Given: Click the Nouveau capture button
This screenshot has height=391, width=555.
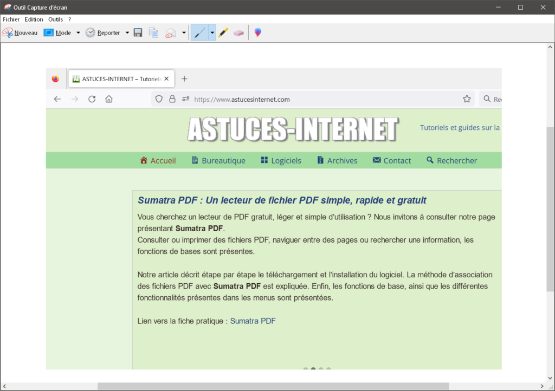Looking at the screenshot, I should [x=20, y=32].
